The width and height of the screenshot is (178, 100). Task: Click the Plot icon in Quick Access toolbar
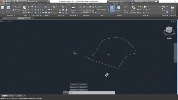point(18,1)
